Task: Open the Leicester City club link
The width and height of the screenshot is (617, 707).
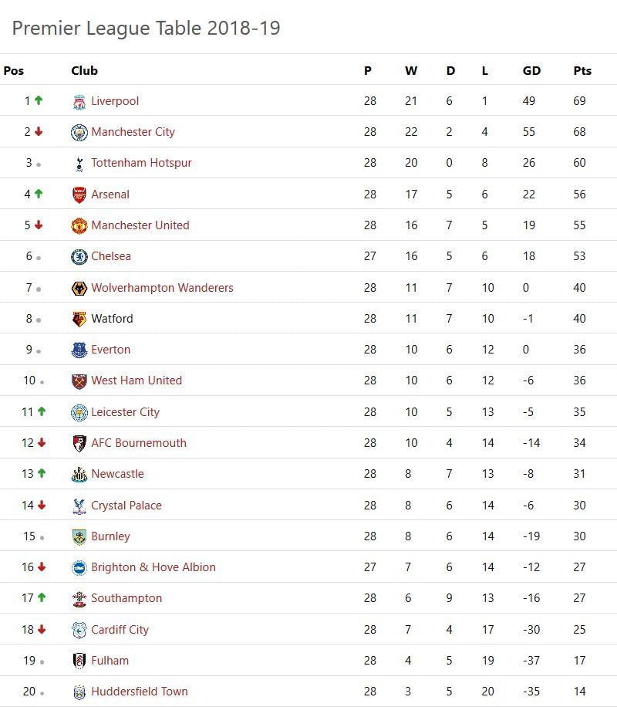Action: 125,412
